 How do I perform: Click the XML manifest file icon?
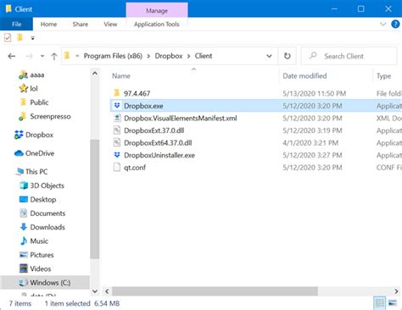tap(117, 118)
